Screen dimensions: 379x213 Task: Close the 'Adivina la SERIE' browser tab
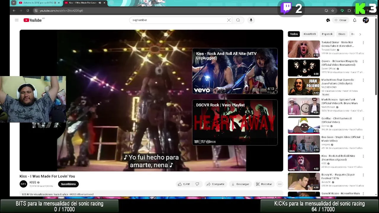59,3
